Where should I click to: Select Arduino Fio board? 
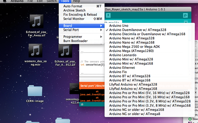150,72
